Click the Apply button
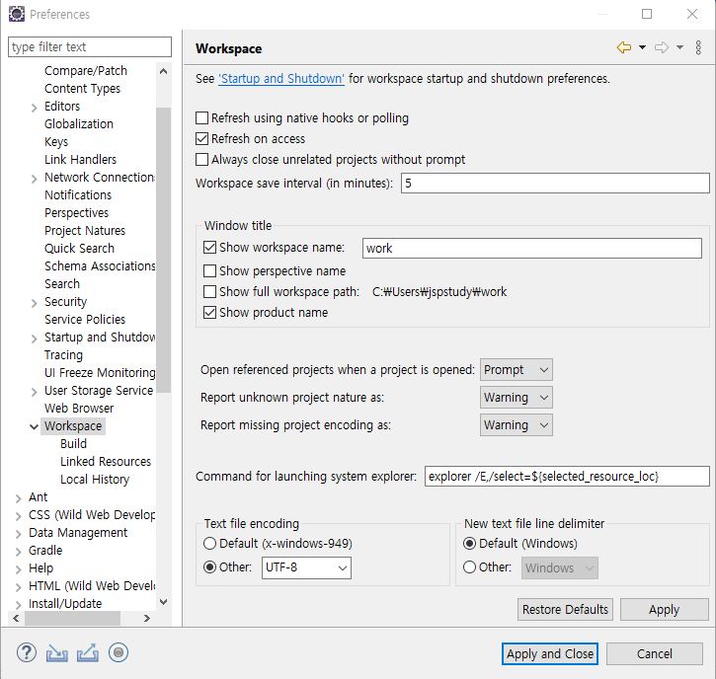Screen dimensions: 716x679 coord(664,610)
